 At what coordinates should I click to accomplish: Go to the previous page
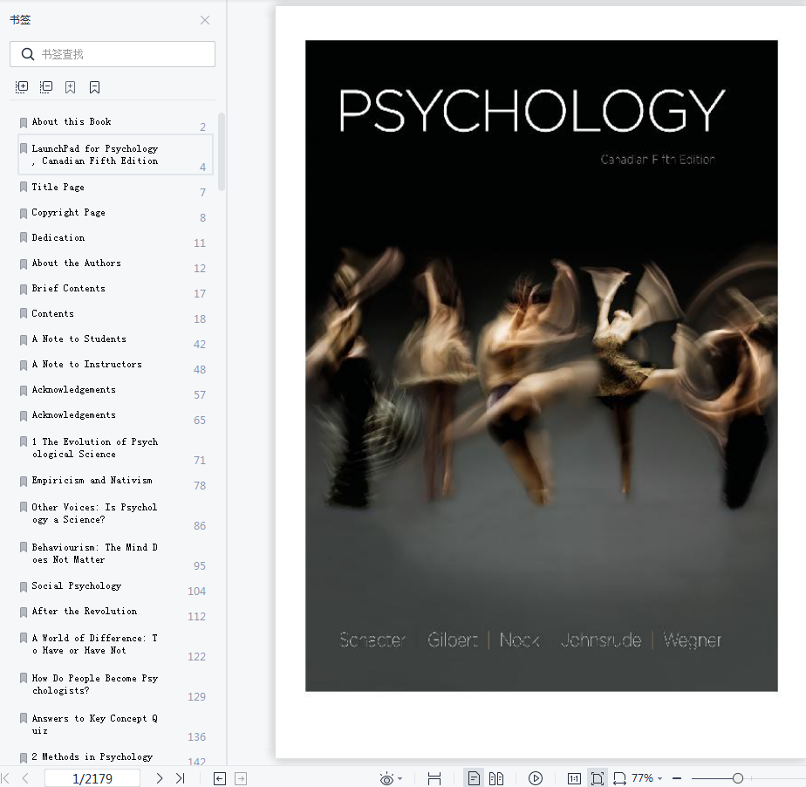25,778
